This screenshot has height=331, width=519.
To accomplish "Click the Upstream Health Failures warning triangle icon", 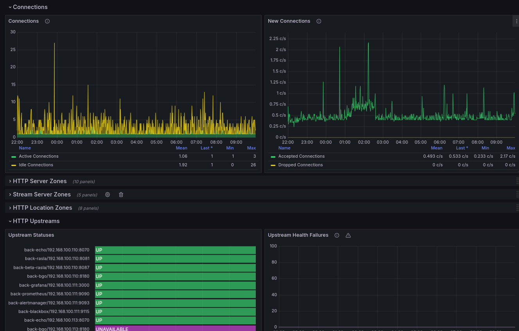I will point(348,235).
